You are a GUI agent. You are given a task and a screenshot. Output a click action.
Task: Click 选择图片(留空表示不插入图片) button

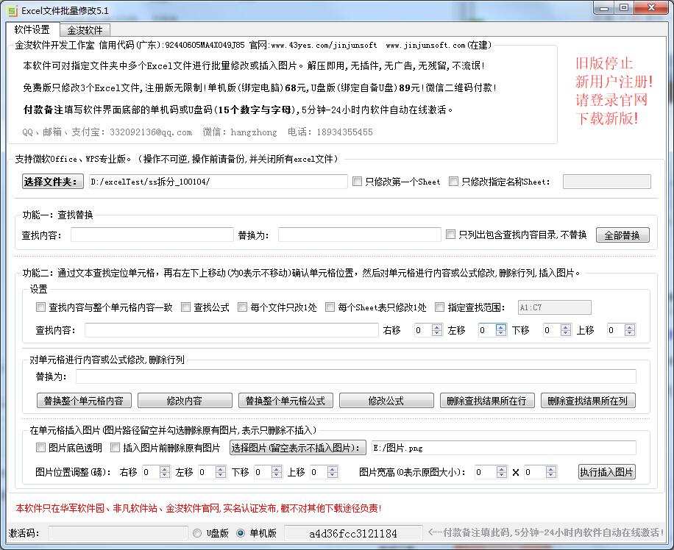[298, 448]
